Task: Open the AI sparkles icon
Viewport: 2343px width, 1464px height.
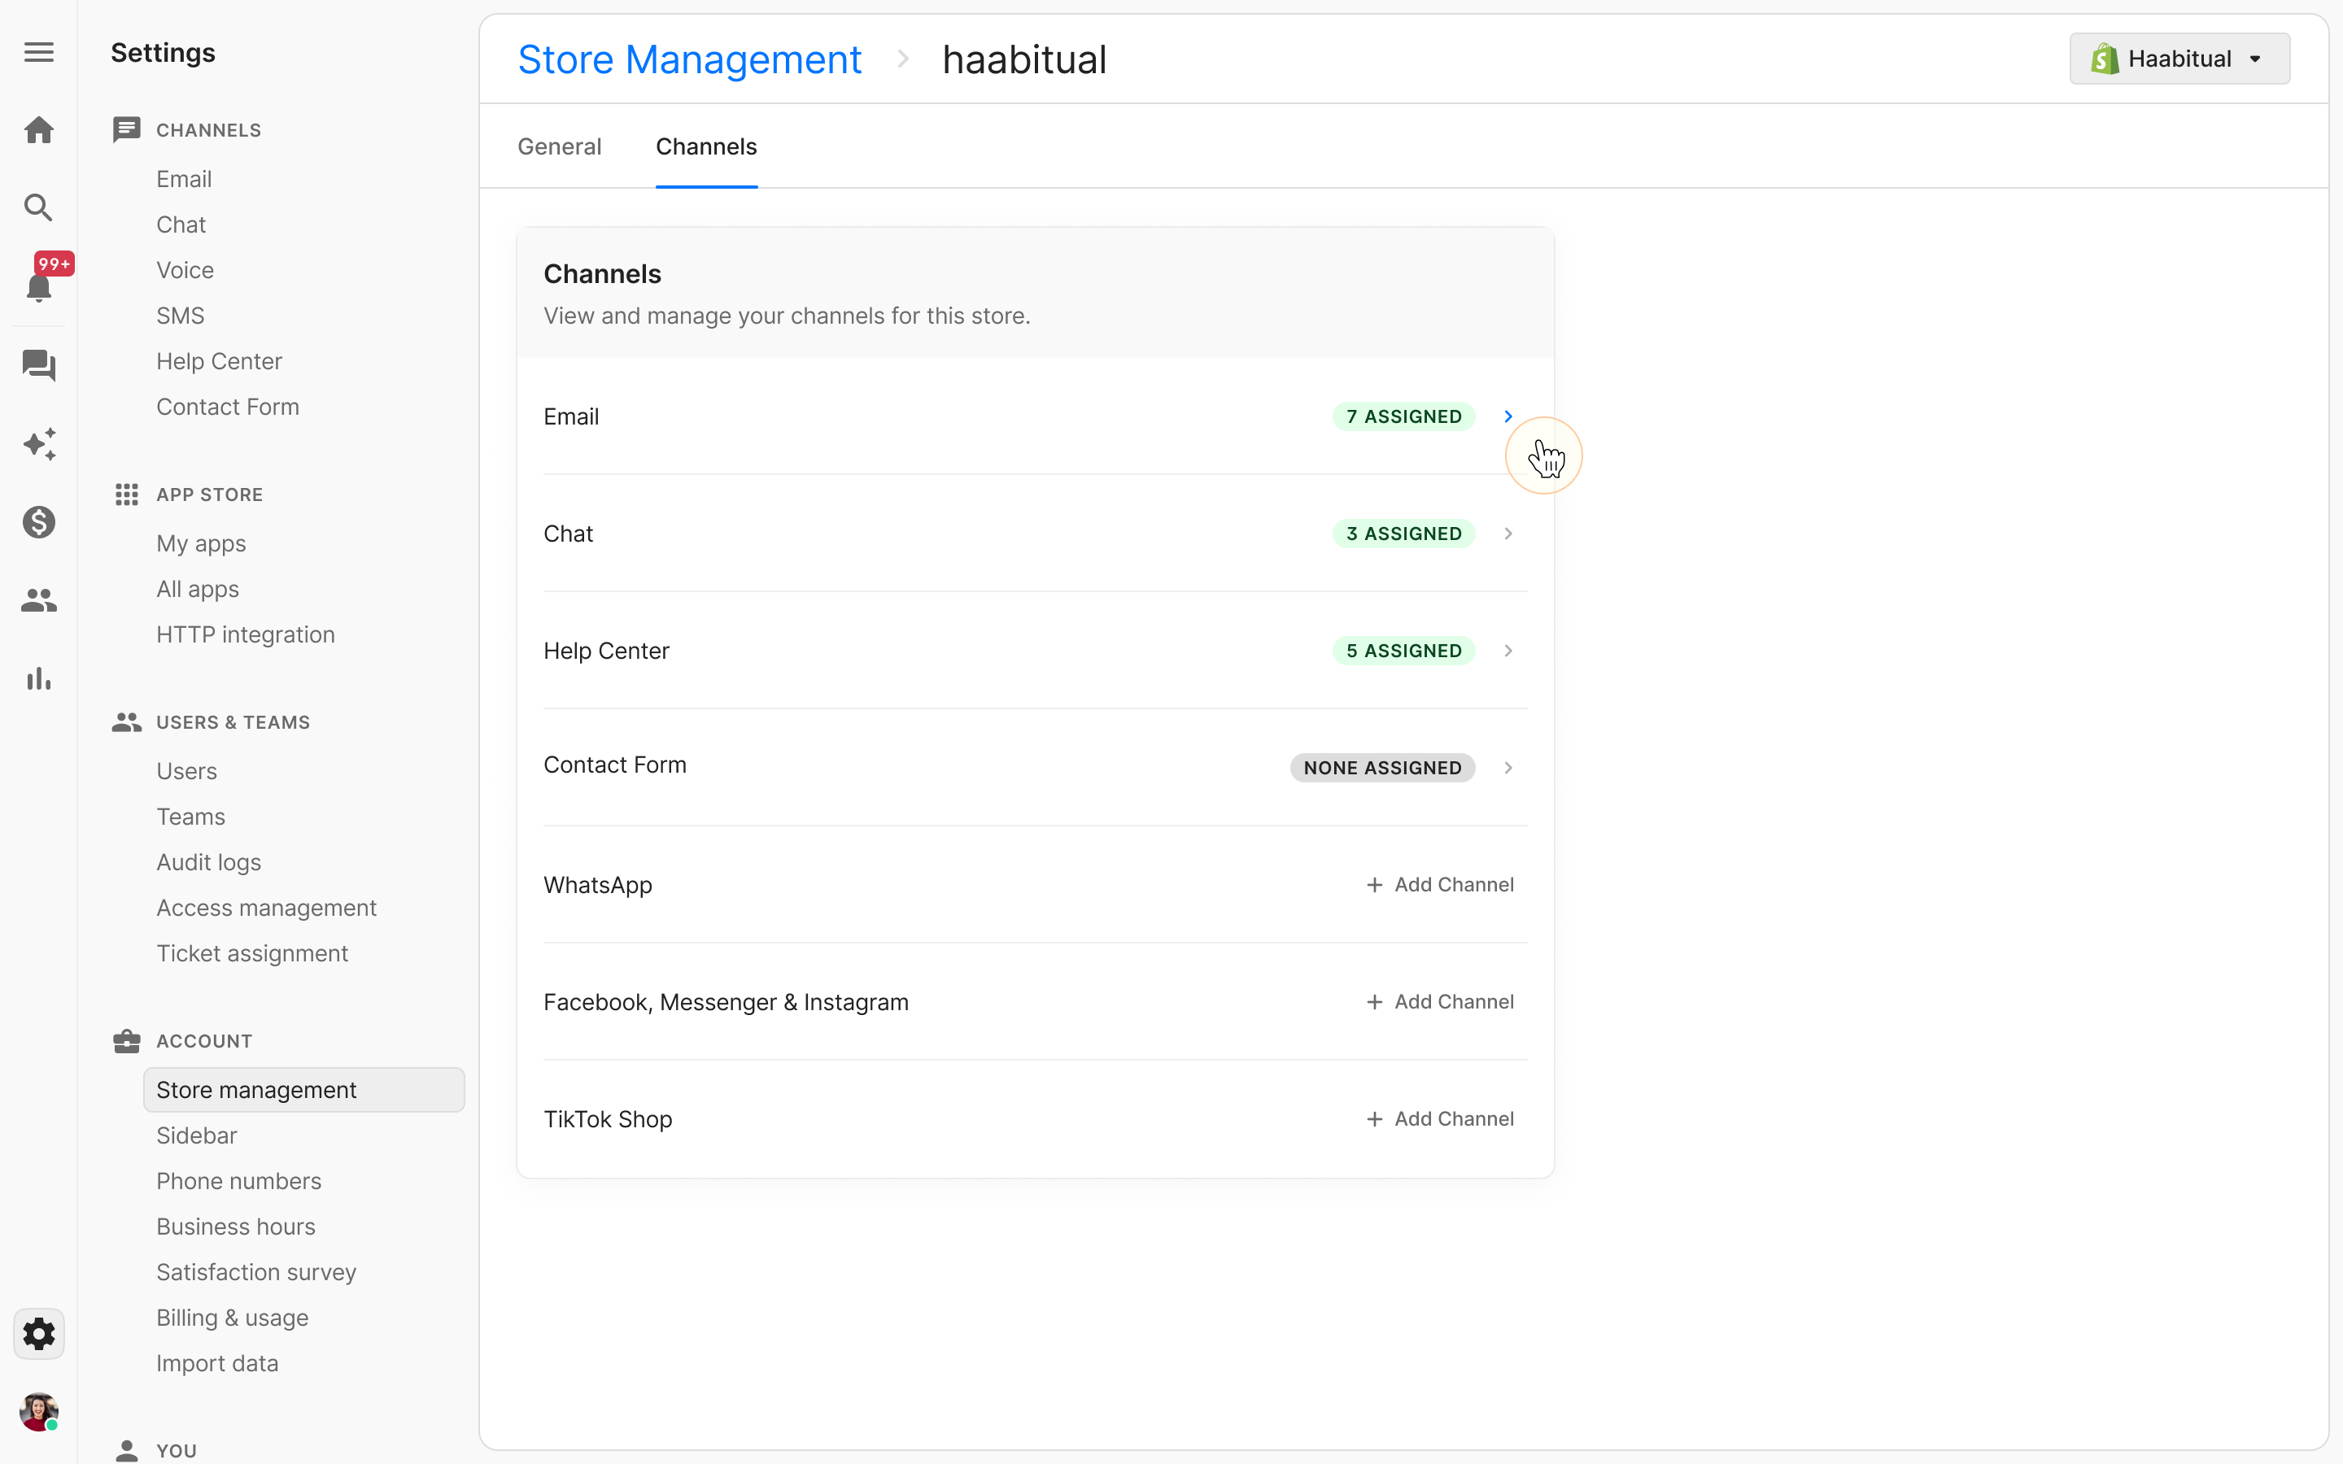Action: click(x=39, y=443)
